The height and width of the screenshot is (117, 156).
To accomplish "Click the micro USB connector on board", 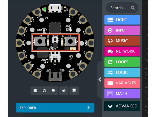I will (x=55, y=8).
